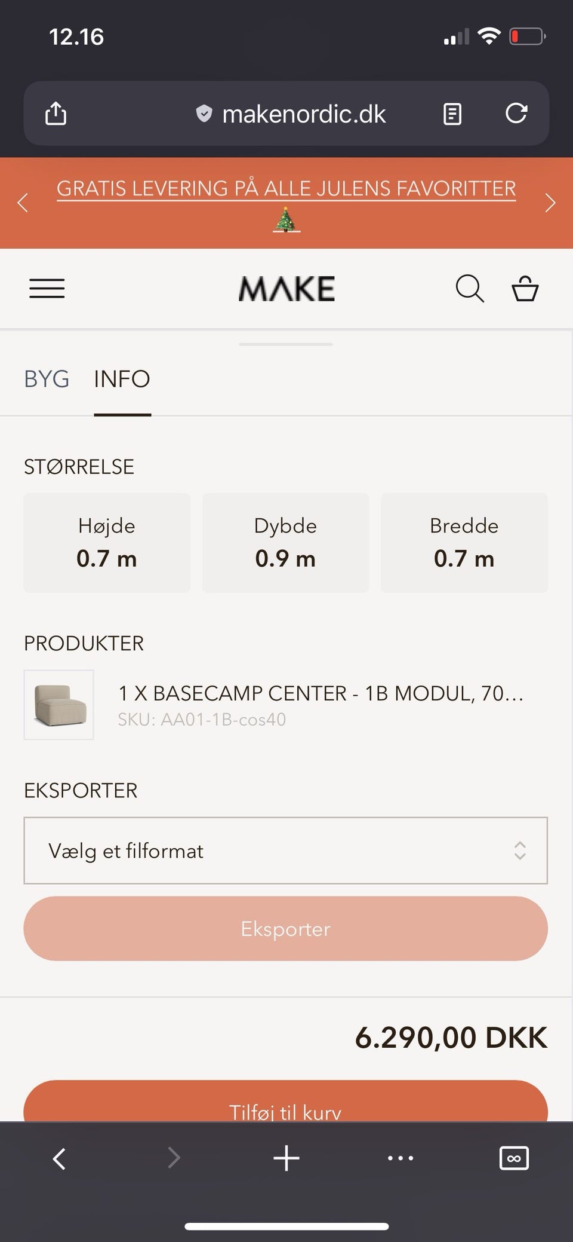Reload the makenordic.dk page
Image resolution: width=573 pixels, height=1242 pixels.
tap(516, 114)
